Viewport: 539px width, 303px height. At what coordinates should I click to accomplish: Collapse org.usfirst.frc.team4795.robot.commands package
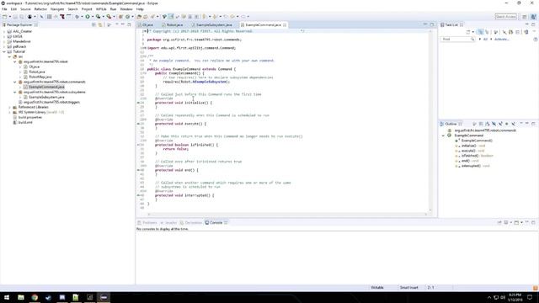15,82
